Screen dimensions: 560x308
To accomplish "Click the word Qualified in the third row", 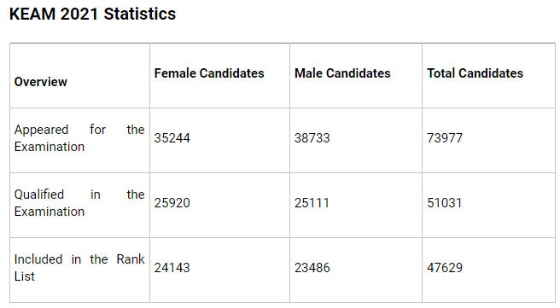I will 39,195.
